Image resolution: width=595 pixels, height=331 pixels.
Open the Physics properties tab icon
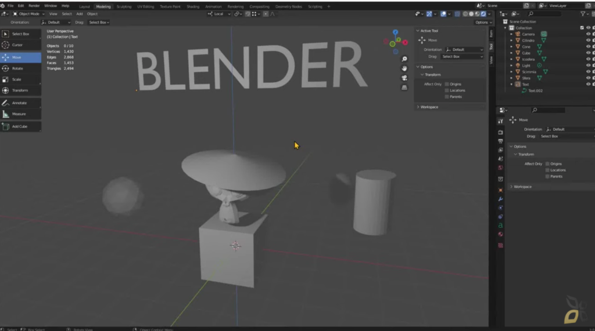pos(500,208)
